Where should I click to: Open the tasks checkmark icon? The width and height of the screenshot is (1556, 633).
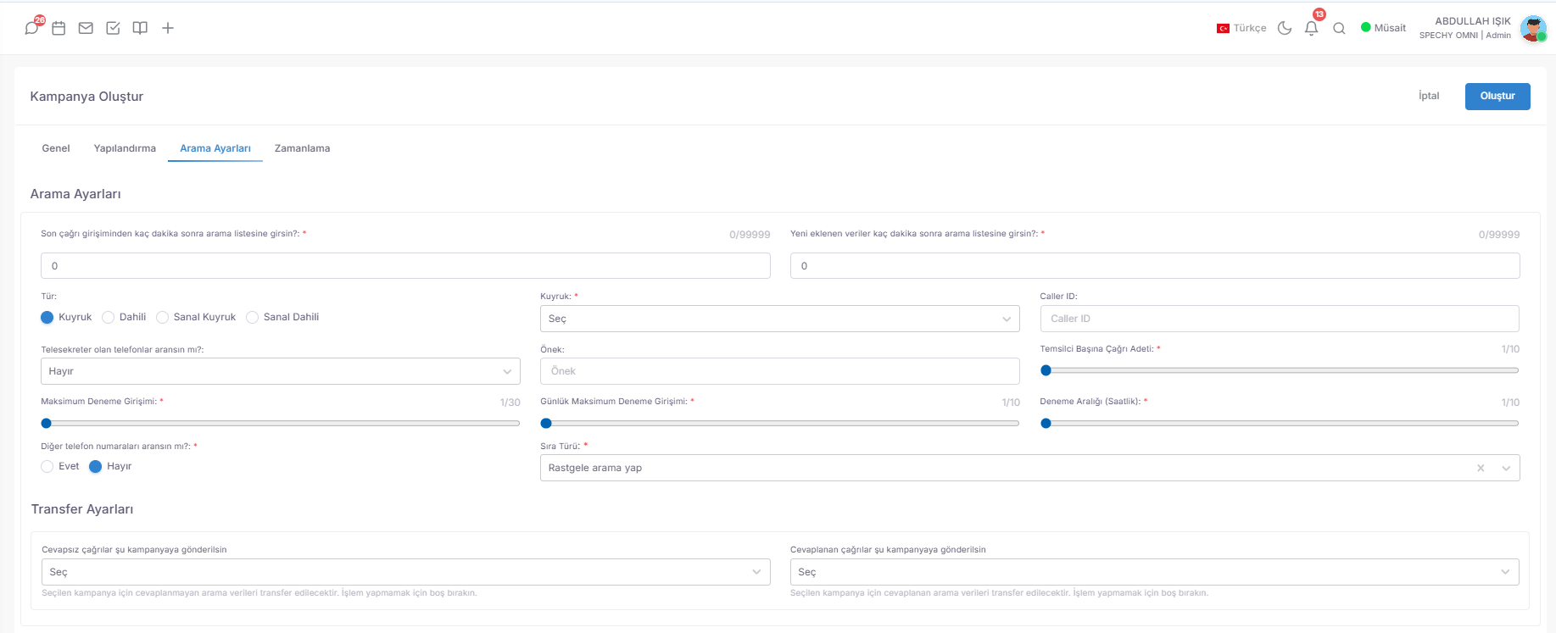coord(113,28)
